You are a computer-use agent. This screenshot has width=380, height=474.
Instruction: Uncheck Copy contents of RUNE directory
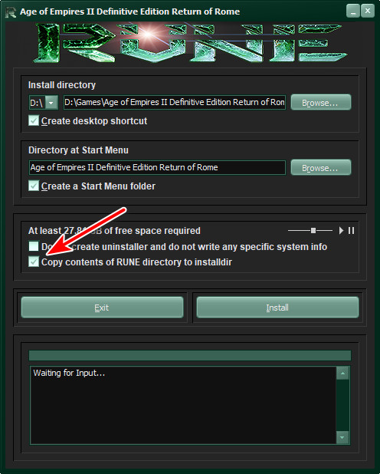point(34,262)
